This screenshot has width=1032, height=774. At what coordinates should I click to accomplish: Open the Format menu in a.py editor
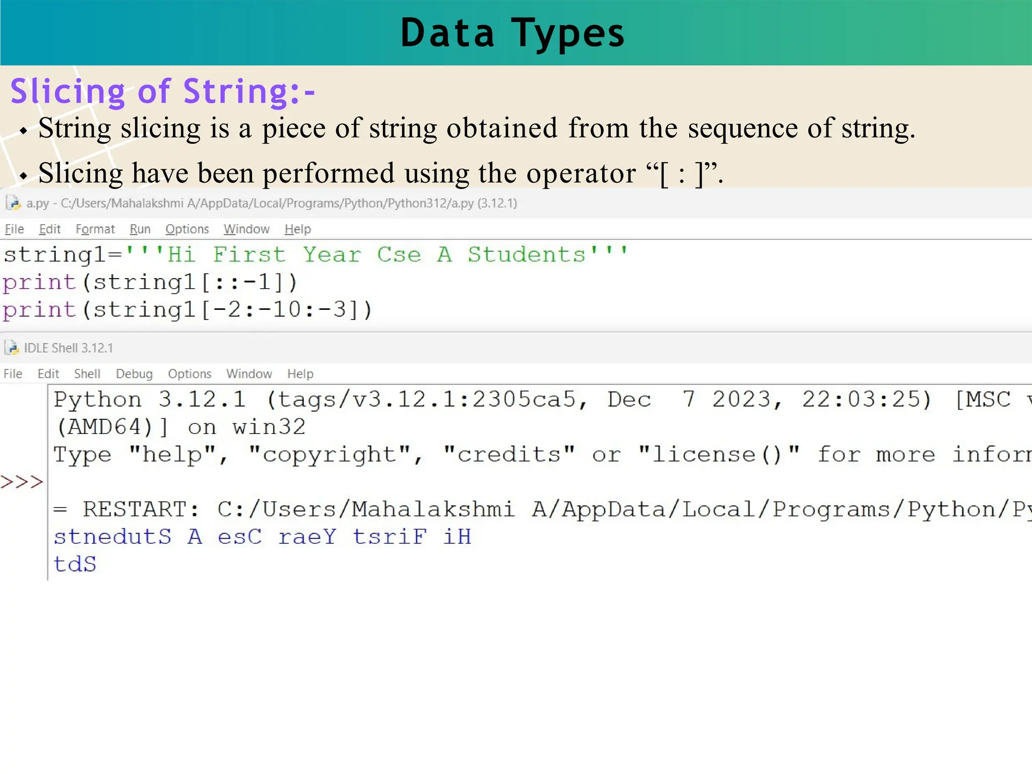click(95, 229)
